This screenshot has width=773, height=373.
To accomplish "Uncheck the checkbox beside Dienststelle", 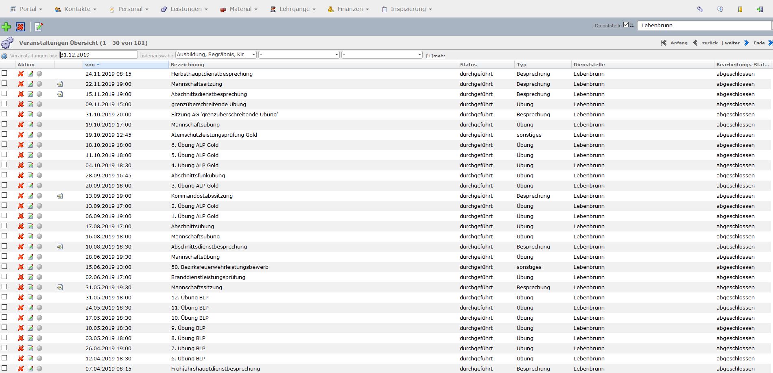I will (626, 25).
